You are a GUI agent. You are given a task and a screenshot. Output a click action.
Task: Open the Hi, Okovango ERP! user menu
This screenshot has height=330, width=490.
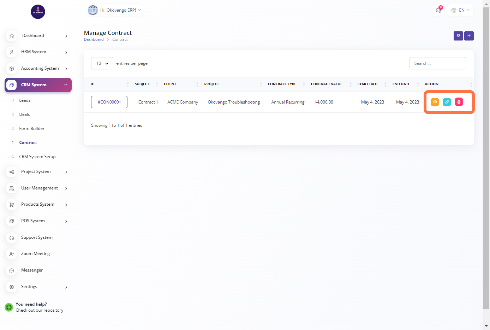115,10
